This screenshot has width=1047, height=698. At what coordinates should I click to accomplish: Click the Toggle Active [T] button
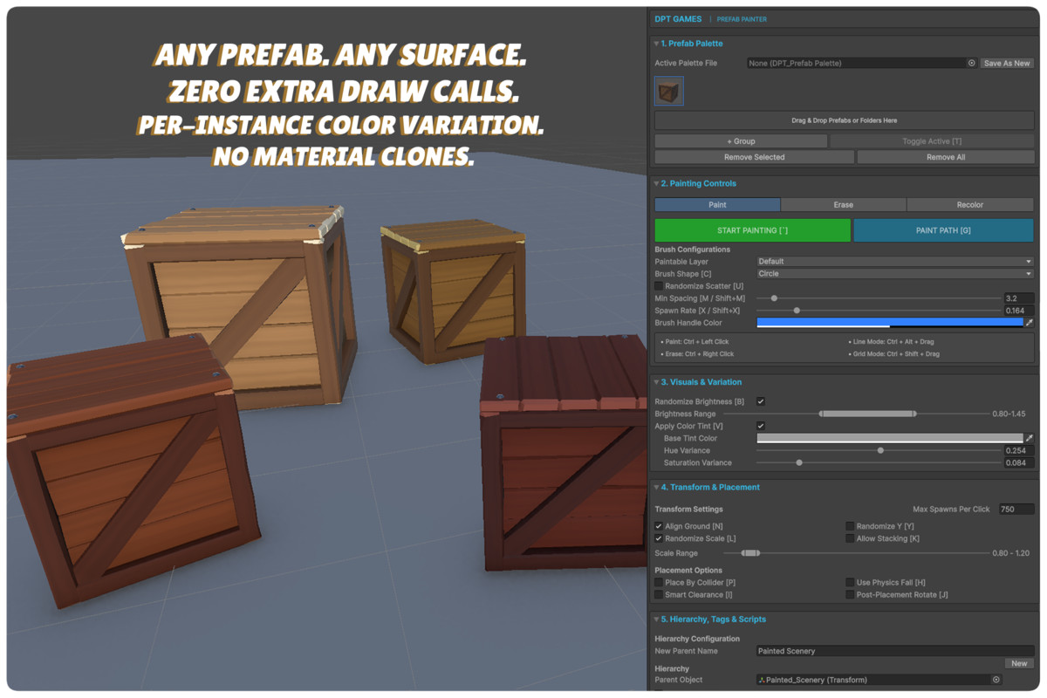pyautogui.click(x=932, y=141)
